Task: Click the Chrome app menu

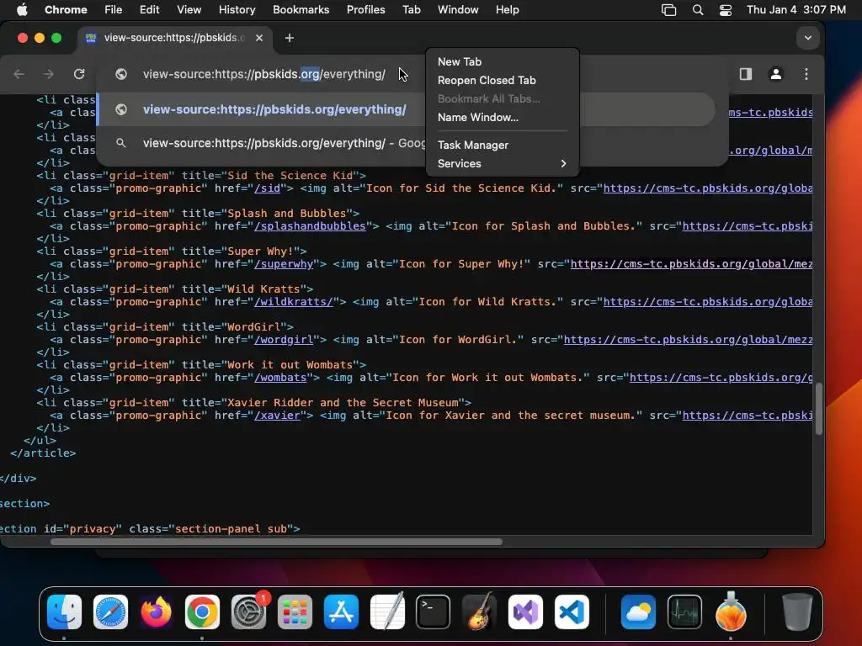Action: 66,9
